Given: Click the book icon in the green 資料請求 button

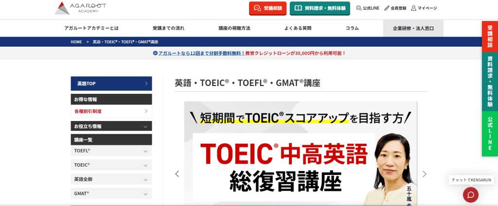Looking at the screenshot, I should pos(298,8).
